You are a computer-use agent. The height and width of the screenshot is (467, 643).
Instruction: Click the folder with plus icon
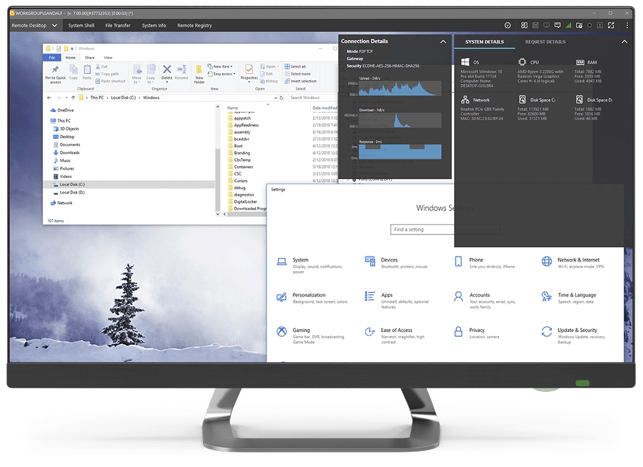[579, 26]
